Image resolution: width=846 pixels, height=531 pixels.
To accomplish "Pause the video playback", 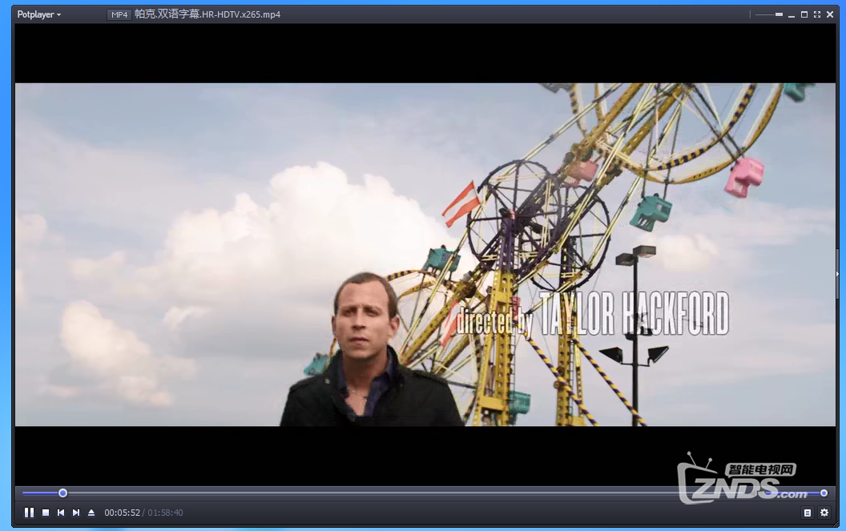I will point(29,513).
